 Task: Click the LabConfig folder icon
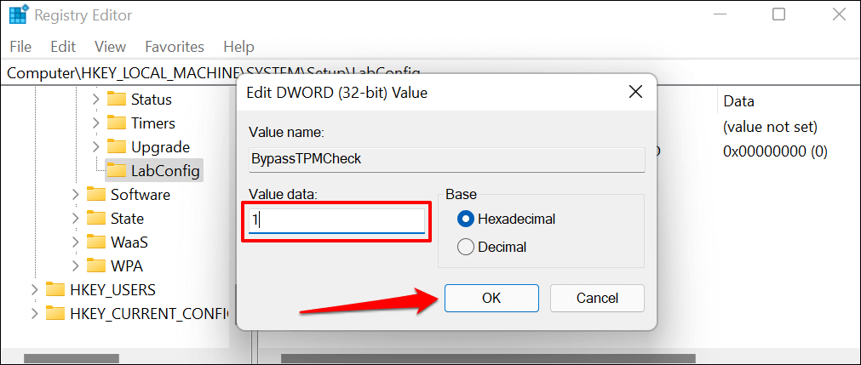click(117, 171)
